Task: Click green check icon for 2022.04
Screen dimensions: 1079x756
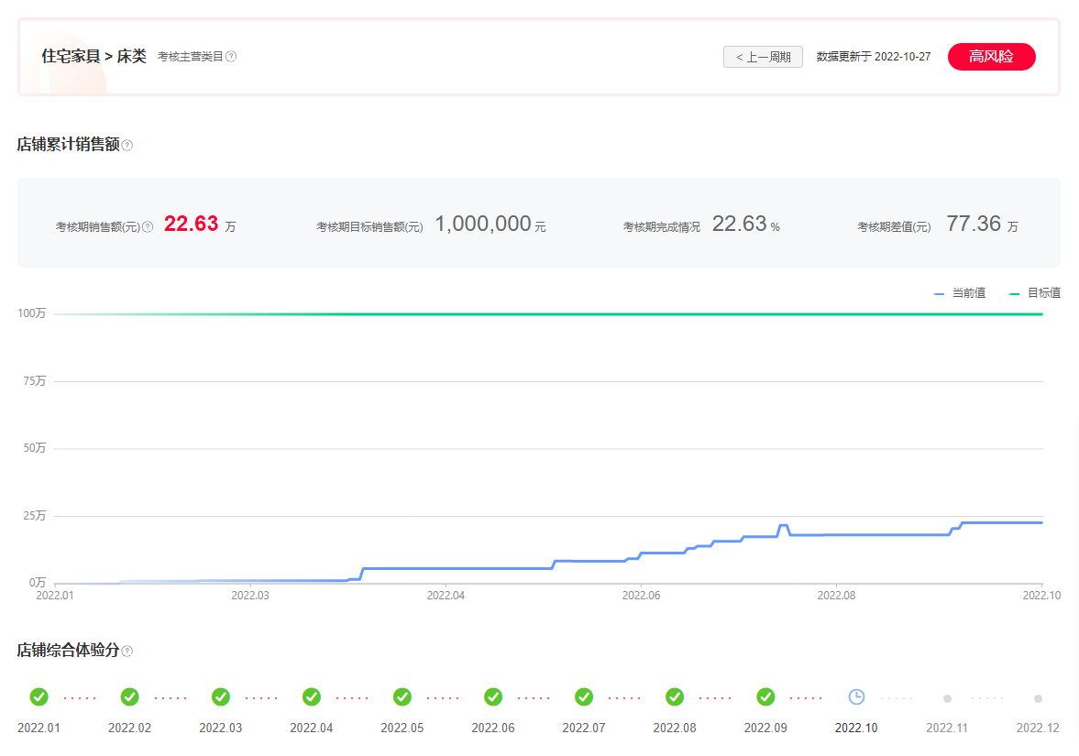Action: point(311,696)
